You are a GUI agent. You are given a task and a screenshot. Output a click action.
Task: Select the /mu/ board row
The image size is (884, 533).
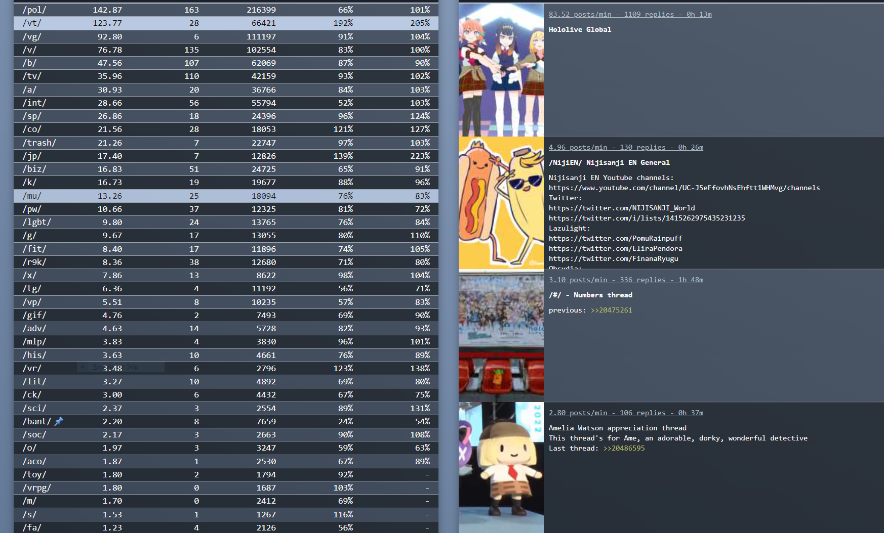226,196
